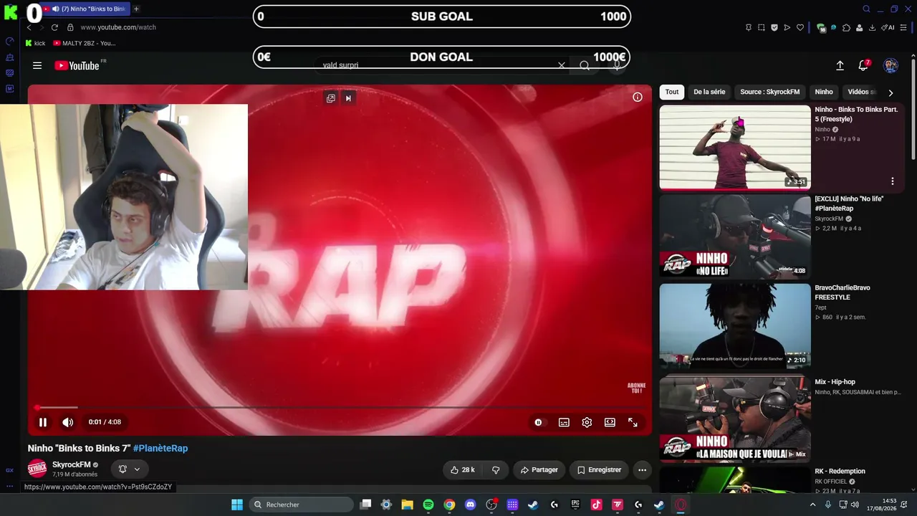Show hidden system tray icons chevron

click(812, 505)
